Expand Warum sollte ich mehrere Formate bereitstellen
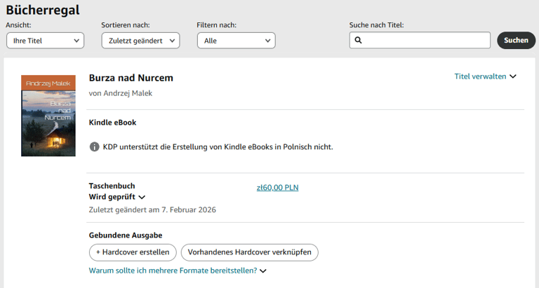The width and height of the screenshot is (539, 288). 178,270
